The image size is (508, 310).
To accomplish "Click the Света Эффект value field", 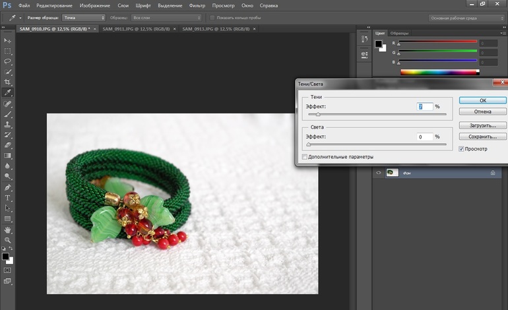I will 424,137.
